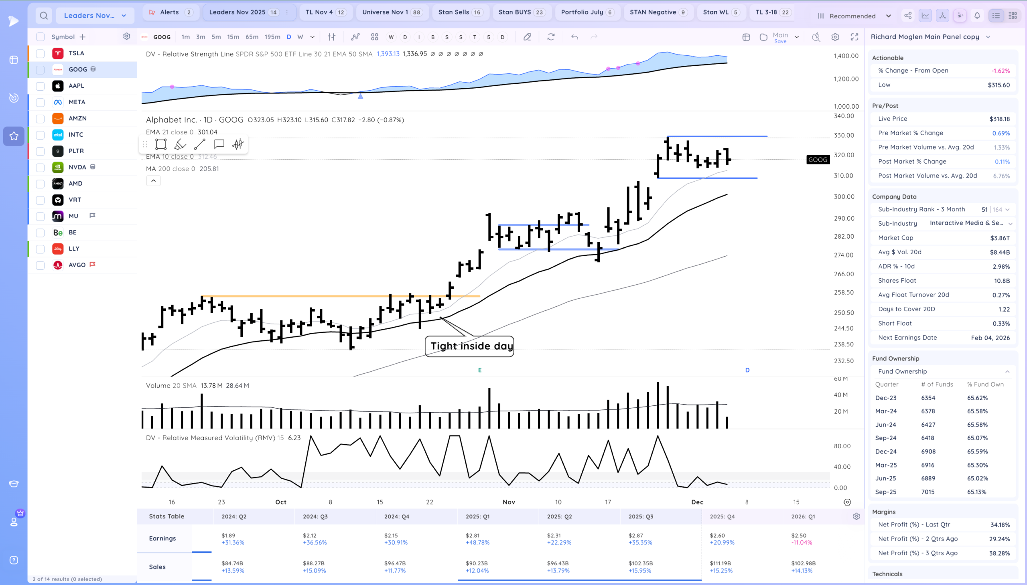Select the trend line drawing tool

coord(200,144)
